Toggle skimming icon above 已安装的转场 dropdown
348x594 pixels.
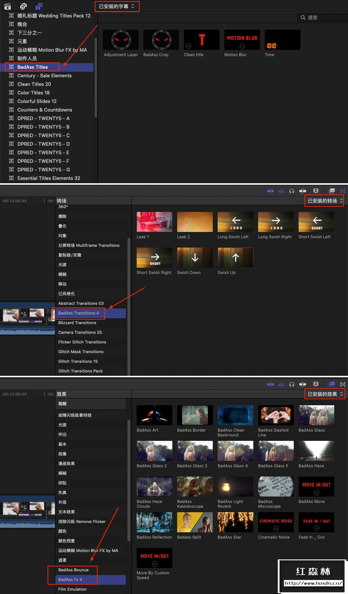(270, 191)
